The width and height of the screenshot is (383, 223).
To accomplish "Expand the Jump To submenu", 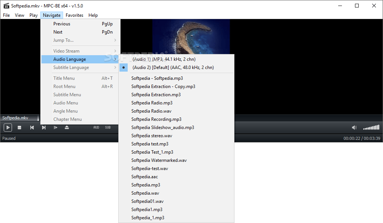I will point(63,40).
